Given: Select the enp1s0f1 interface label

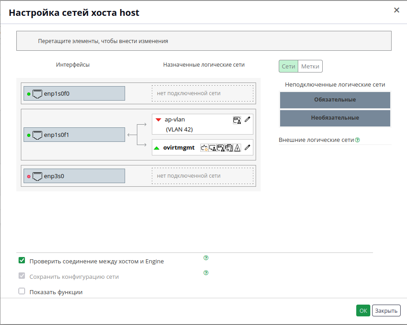Looking at the screenshot, I should [x=57, y=135].
